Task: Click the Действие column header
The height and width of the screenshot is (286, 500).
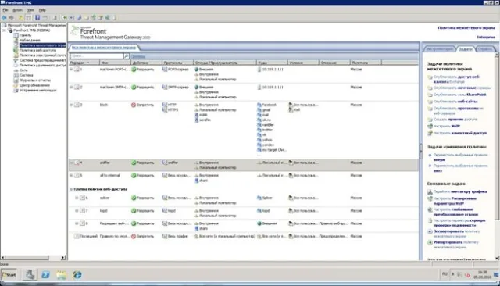Action: click(x=146, y=63)
